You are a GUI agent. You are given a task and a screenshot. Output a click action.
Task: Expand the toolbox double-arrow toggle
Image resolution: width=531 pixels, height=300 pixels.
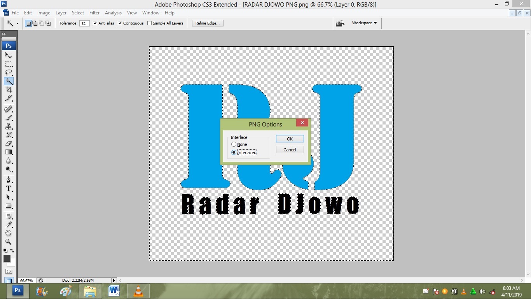click(x=4, y=34)
